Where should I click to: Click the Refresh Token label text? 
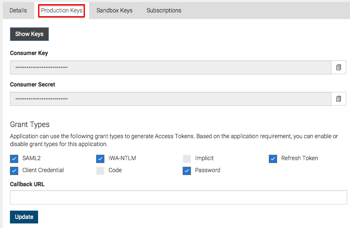pyautogui.click(x=299, y=158)
